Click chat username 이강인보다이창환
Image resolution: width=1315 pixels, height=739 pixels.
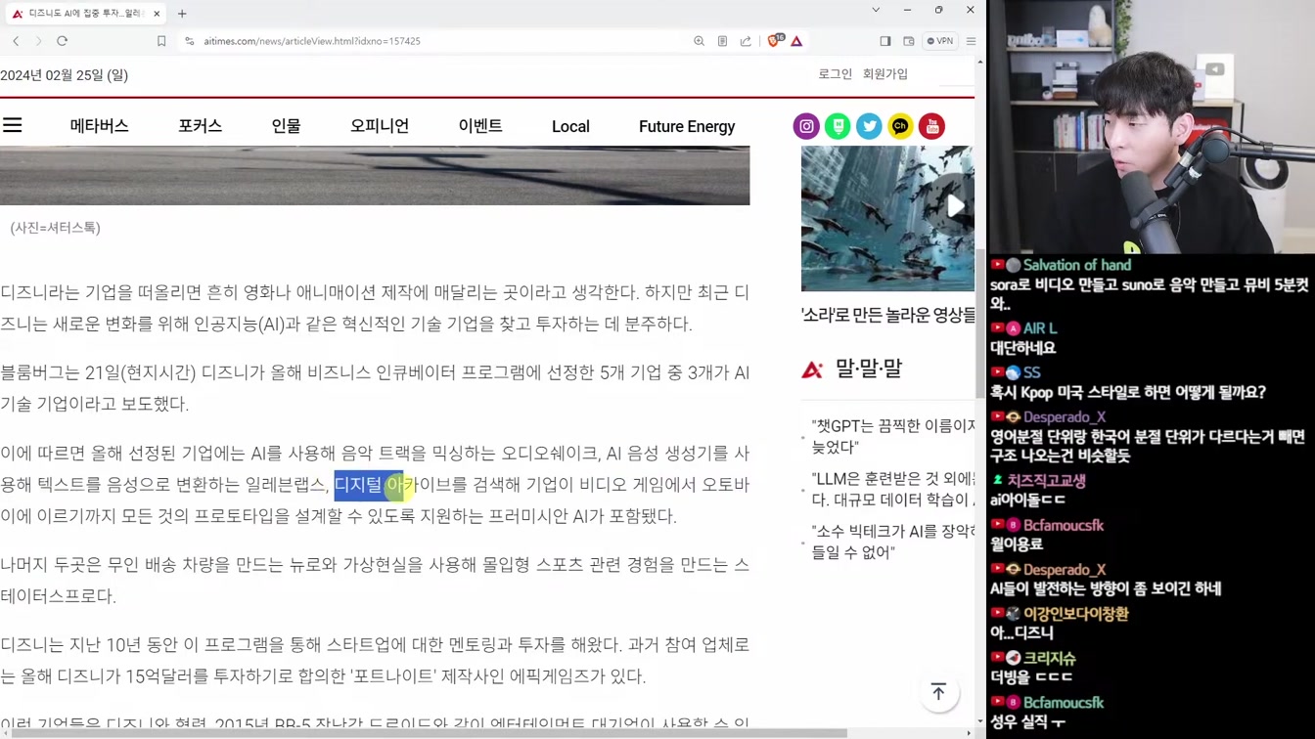[x=1075, y=614]
